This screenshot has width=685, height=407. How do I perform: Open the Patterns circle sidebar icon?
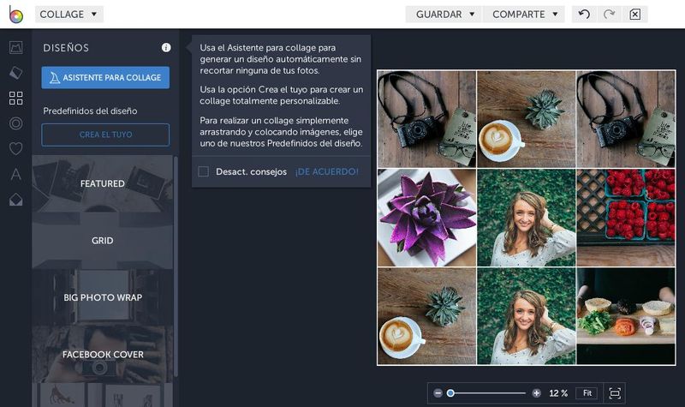pos(15,123)
